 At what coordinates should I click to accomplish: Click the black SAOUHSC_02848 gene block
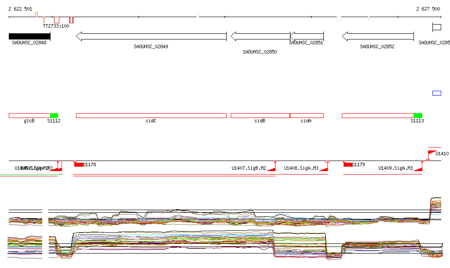[x=29, y=36]
